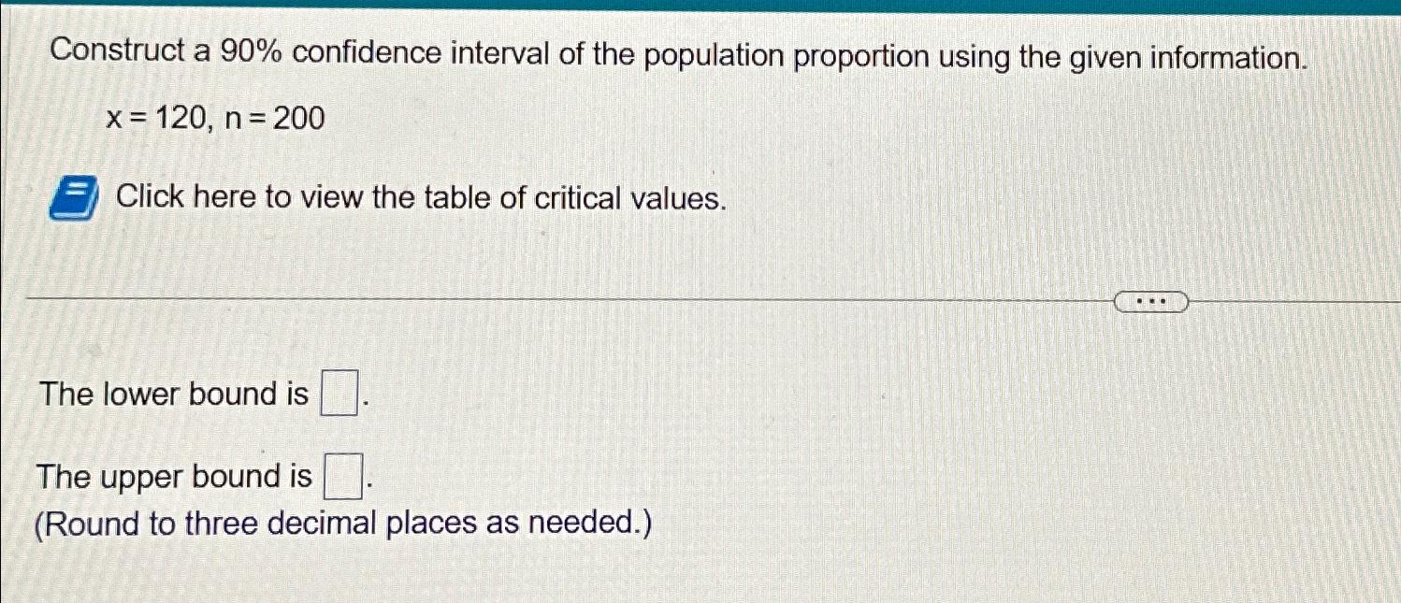Open the table of critical values booklet icon
The width and height of the screenshot is (1401, 603).
pos(74,197)
